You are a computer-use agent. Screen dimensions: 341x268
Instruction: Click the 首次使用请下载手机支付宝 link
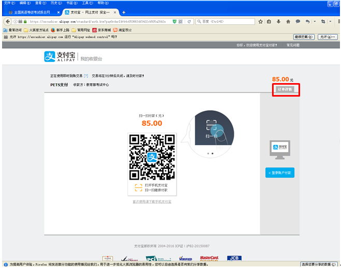(152, 202)
